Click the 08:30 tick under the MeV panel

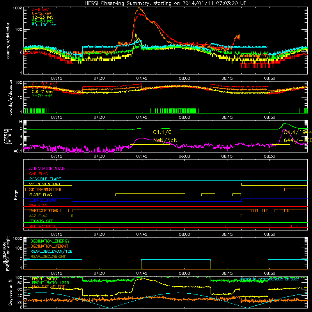[269, 117]
